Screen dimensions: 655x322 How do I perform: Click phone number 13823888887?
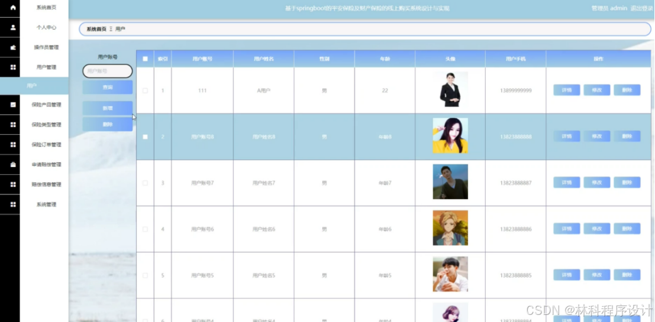515,183
